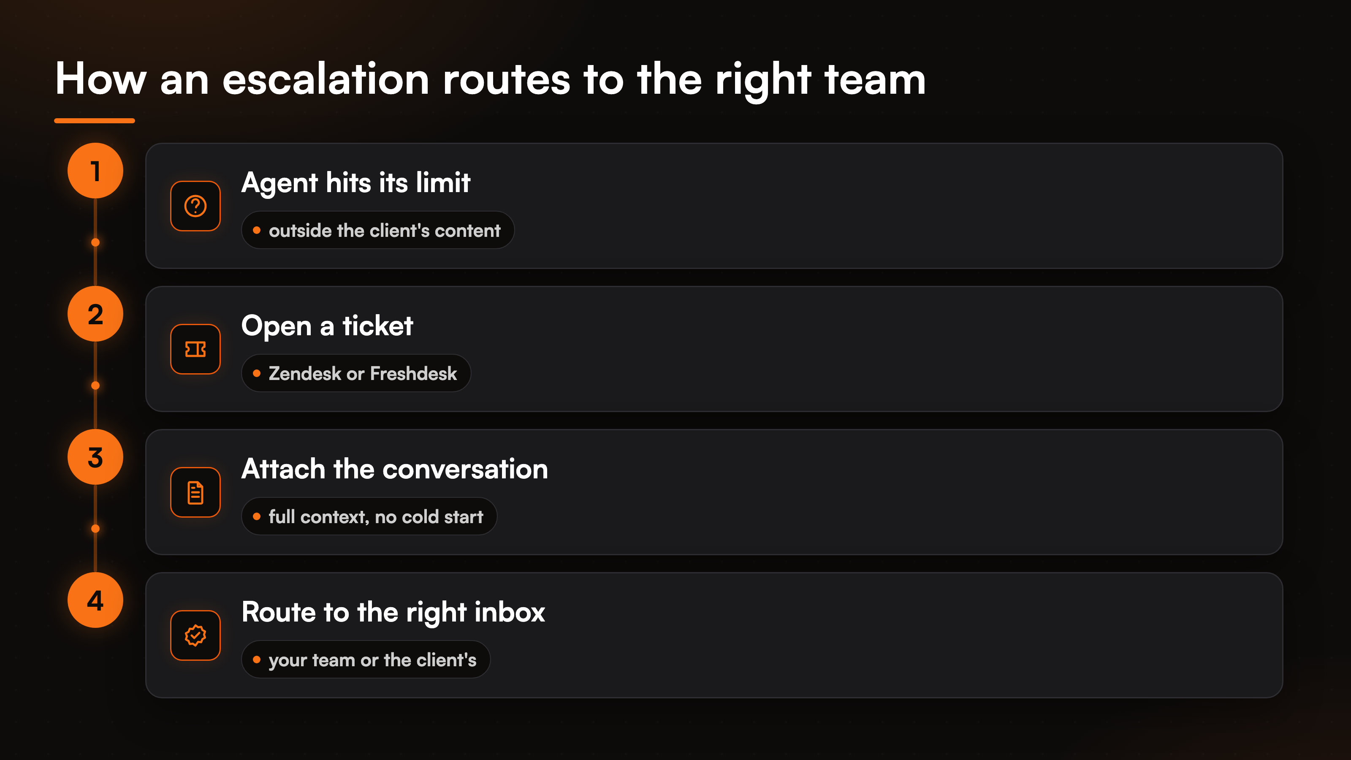The width and height of the screenshot is (1351, 760).
Task: Click the "Agent hits its limit" heading
Action: coord(355,182)
